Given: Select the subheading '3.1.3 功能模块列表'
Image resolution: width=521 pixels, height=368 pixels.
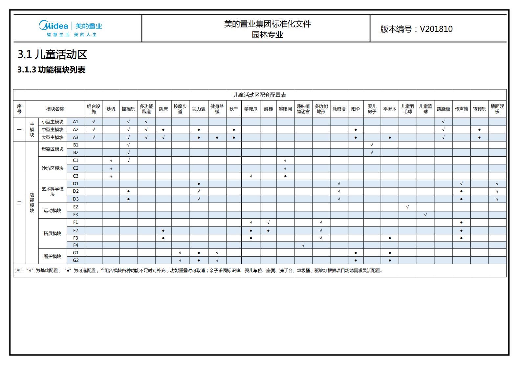Looking at the screenshot, I should (51, 70).
